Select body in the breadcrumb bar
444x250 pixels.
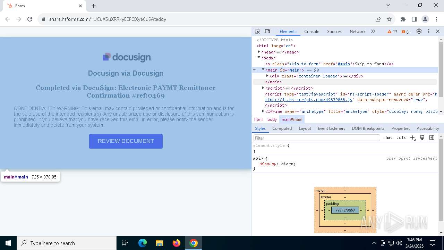coord(272,119)
